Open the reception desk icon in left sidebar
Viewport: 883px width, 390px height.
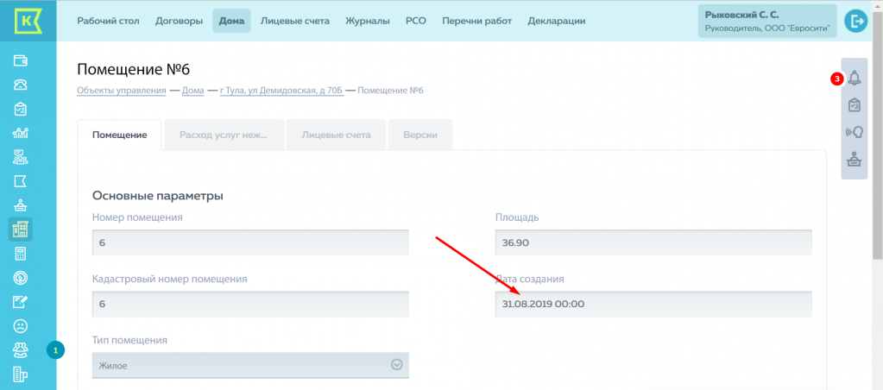pyautogui.click(x=20, y=204)
